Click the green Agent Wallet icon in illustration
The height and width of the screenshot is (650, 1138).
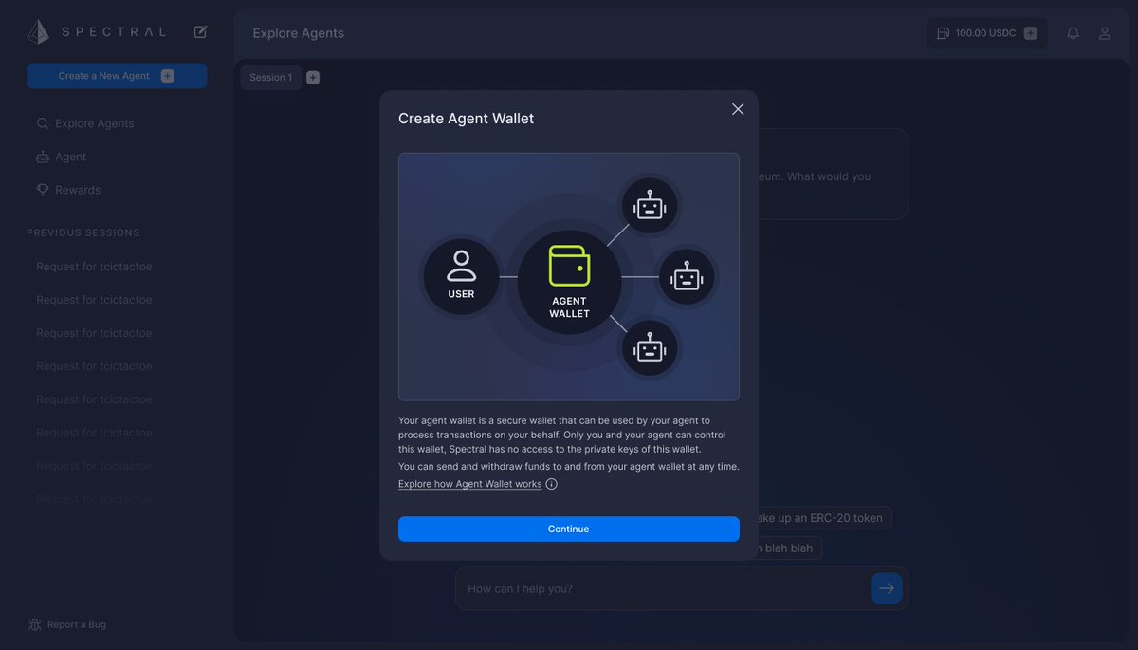(569, 266)
